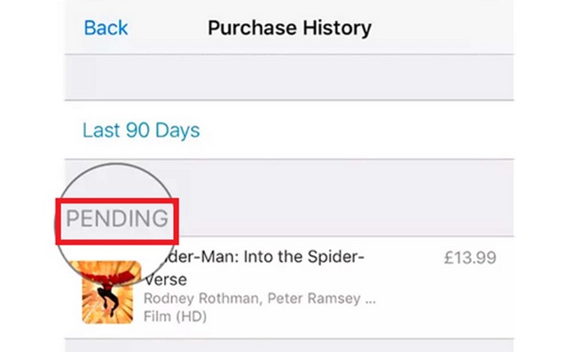
Task: Click the grey strip below the film row
Action: click(289, 346)
